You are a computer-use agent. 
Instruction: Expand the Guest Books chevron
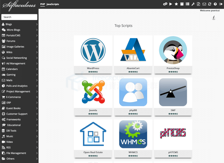tap(37, 108)
